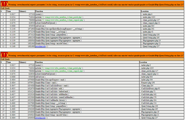Click the {main}() entry in second table
185x120 pixels.
click(39, 65)
